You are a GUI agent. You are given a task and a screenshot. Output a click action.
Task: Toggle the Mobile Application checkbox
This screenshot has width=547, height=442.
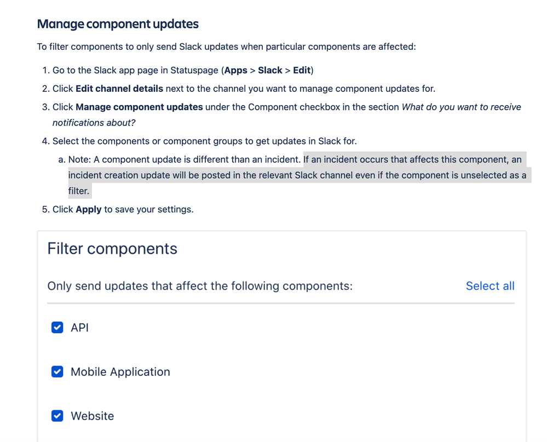point(57,372)
